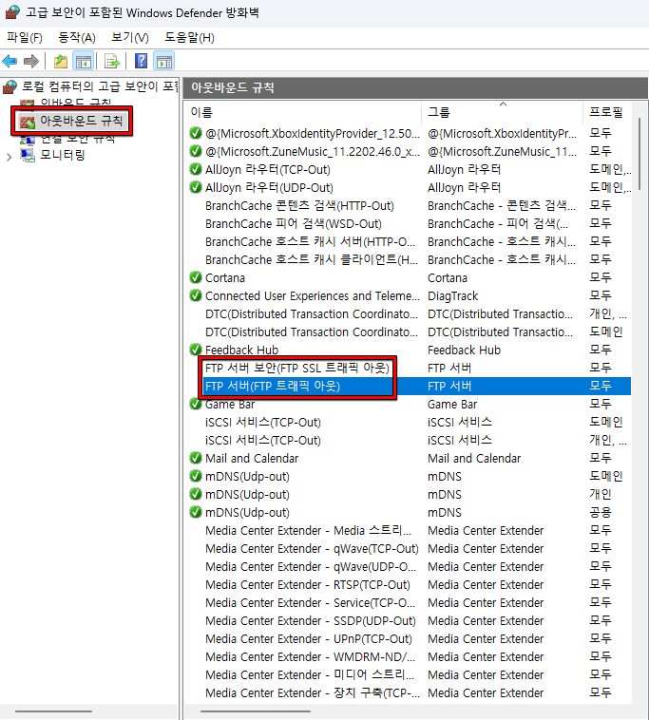The width and height of the screenshot is (649, 720).
Task: Click the monitoring tree item icon
Action: 28,155
